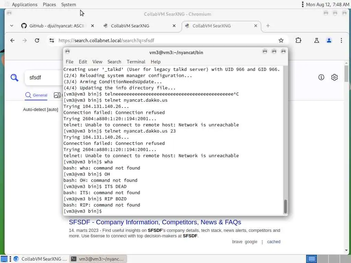Activate CollabVM SearXNG taskbar button
The height and width of the screenshot is (263, 351).
[x=40, y=259]
